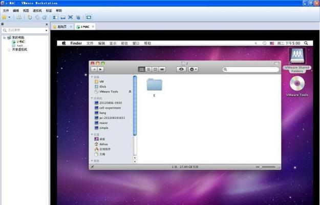Open the VMware 视图 menu

click(x=26, y=11)
